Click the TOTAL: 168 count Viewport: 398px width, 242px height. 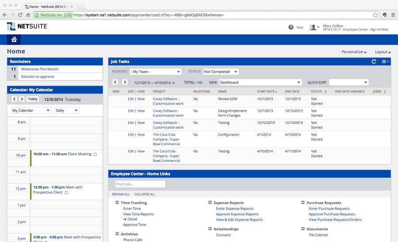click(193, 82)
